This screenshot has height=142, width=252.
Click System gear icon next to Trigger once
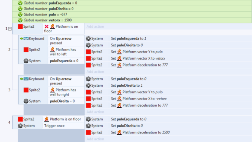point(20,126)
